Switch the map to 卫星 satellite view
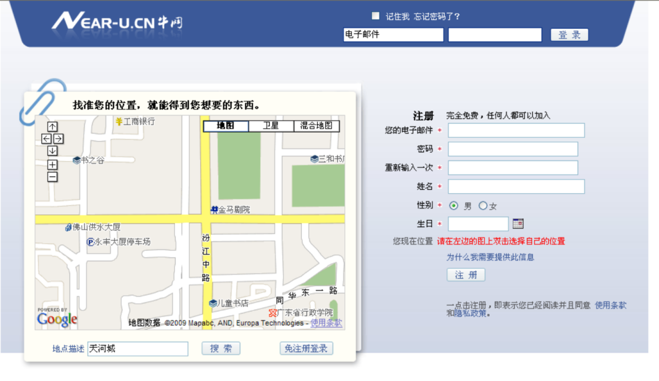Viewport: 659px width, 381px height. coord(271,126)
